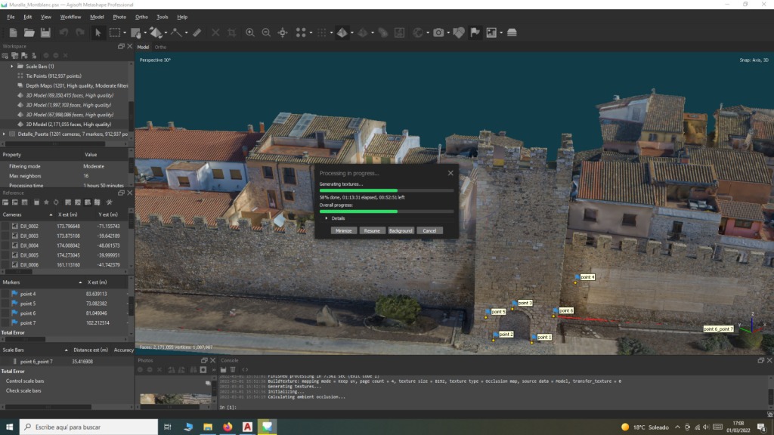Click the Zoom Out magnifier icon

(x=266, y=32)
